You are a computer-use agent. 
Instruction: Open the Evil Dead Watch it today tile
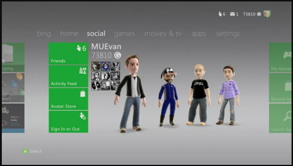[13, 118]
